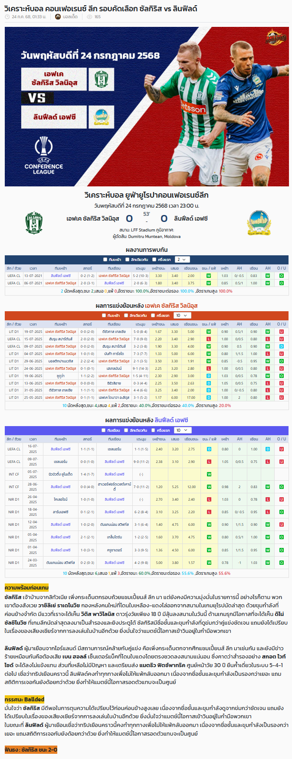Click the Linfield crest inside the banner
This screenshot has width=292, height=759.
point(101,117)
